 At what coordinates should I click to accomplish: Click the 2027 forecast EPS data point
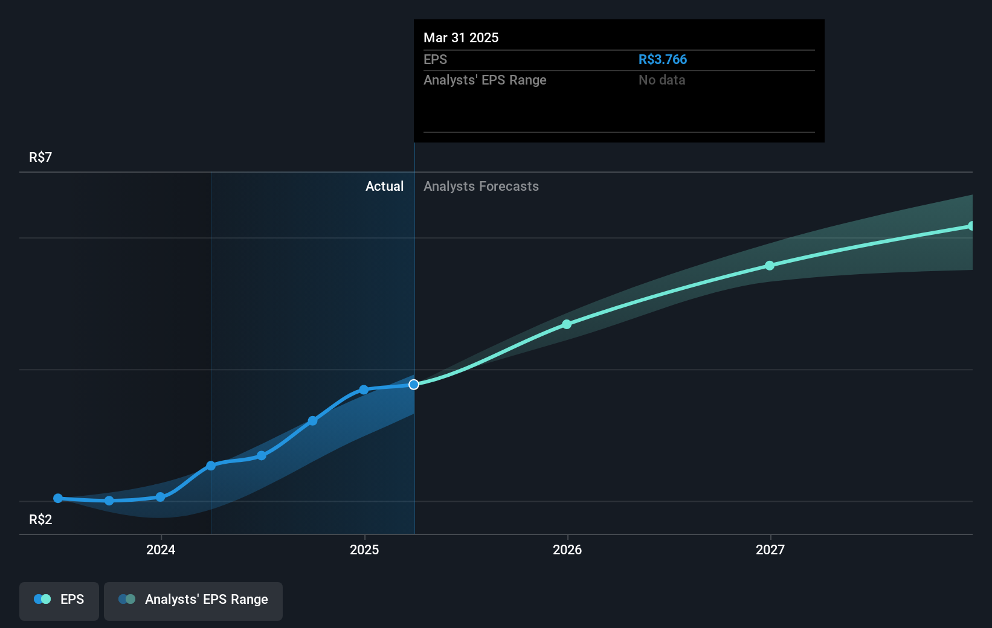(x=770, y=266)
